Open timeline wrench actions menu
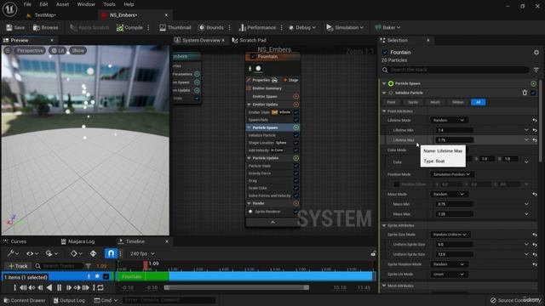The width and height of the screenshot is (545, 306). 14,254
